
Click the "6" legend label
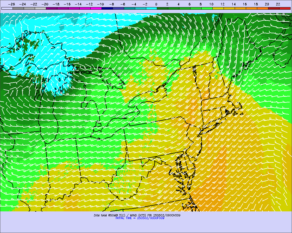click(x=189, y=4)
